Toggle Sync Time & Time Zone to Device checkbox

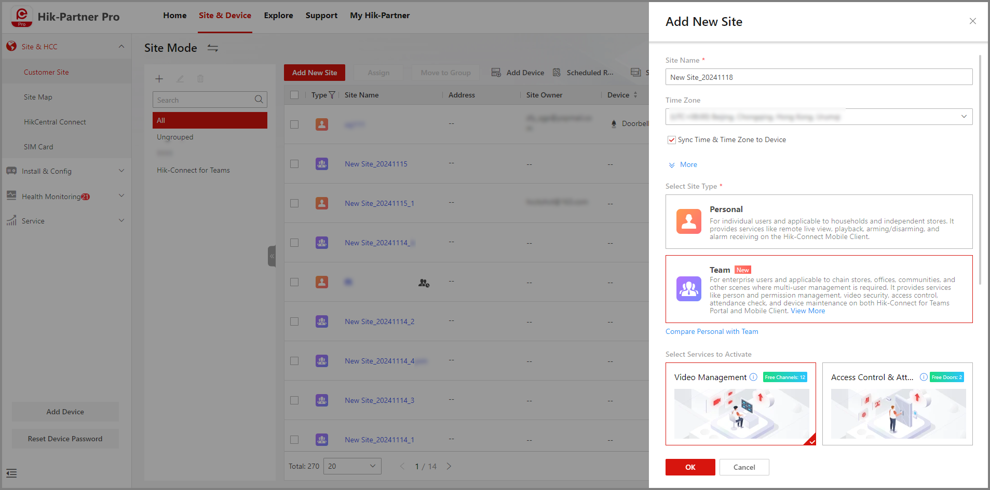tap(672, 140)
